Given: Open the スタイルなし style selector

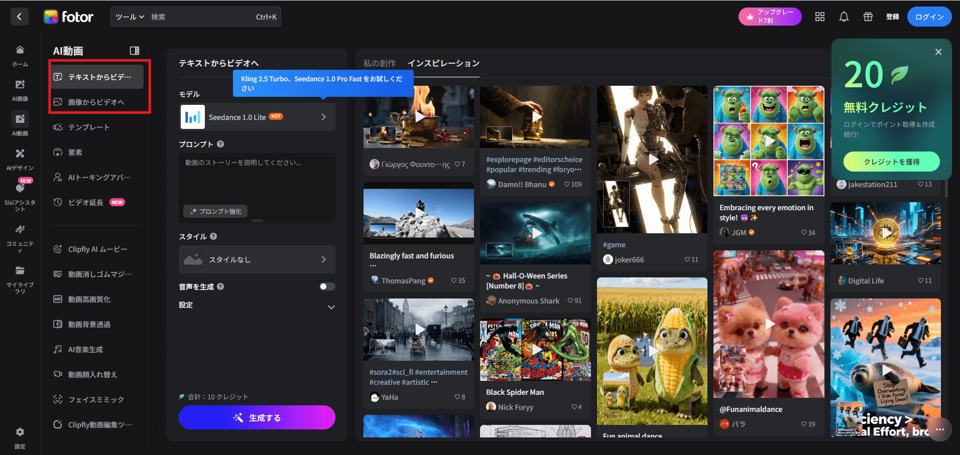Looking at the screenshot, I should pos(257,259).
